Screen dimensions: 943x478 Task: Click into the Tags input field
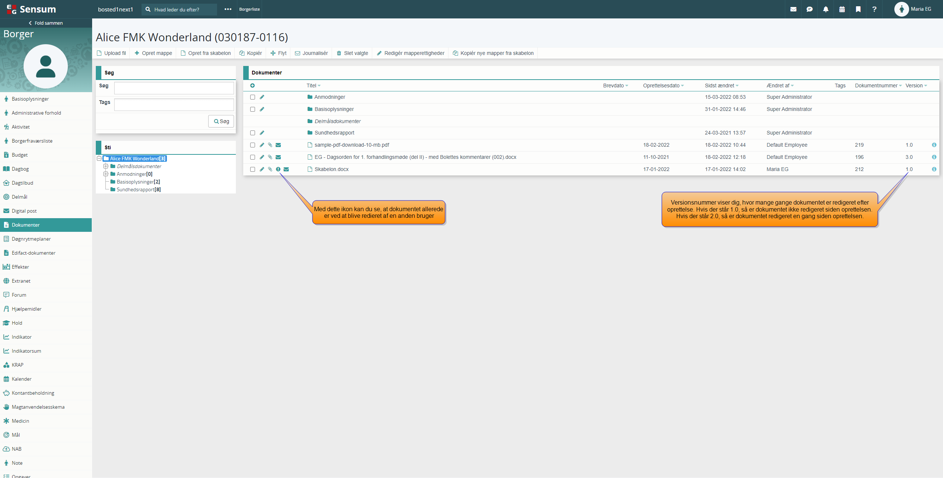coord(174,105)
